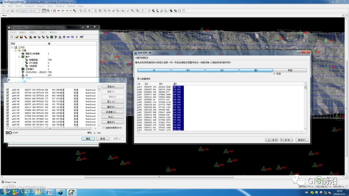Click the red pencil icon in Project Editor
The image size is (349, 196).
(26, 37)
